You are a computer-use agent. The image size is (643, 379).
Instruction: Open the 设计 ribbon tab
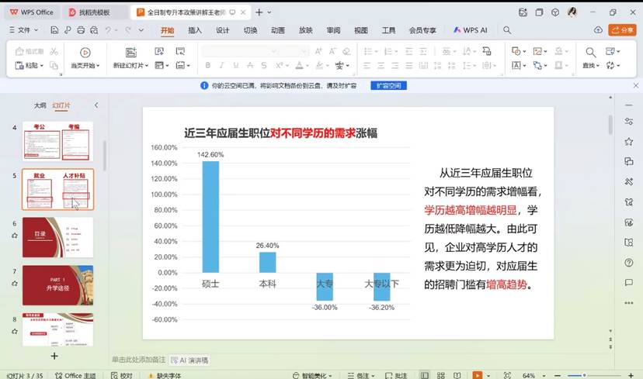[x=223, y=30]
